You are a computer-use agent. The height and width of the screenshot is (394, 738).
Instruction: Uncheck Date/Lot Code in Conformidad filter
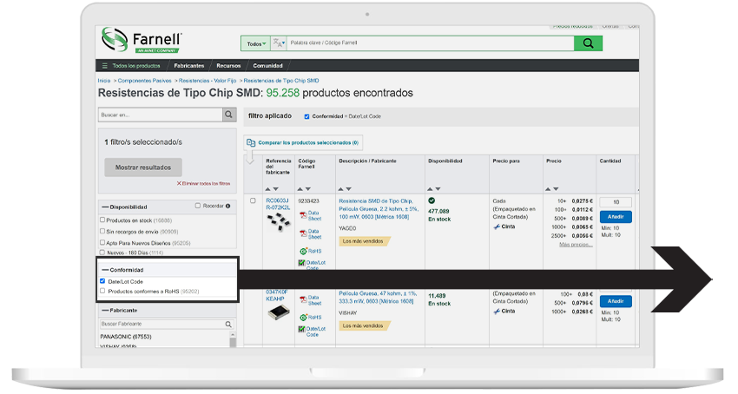(102, 281)
